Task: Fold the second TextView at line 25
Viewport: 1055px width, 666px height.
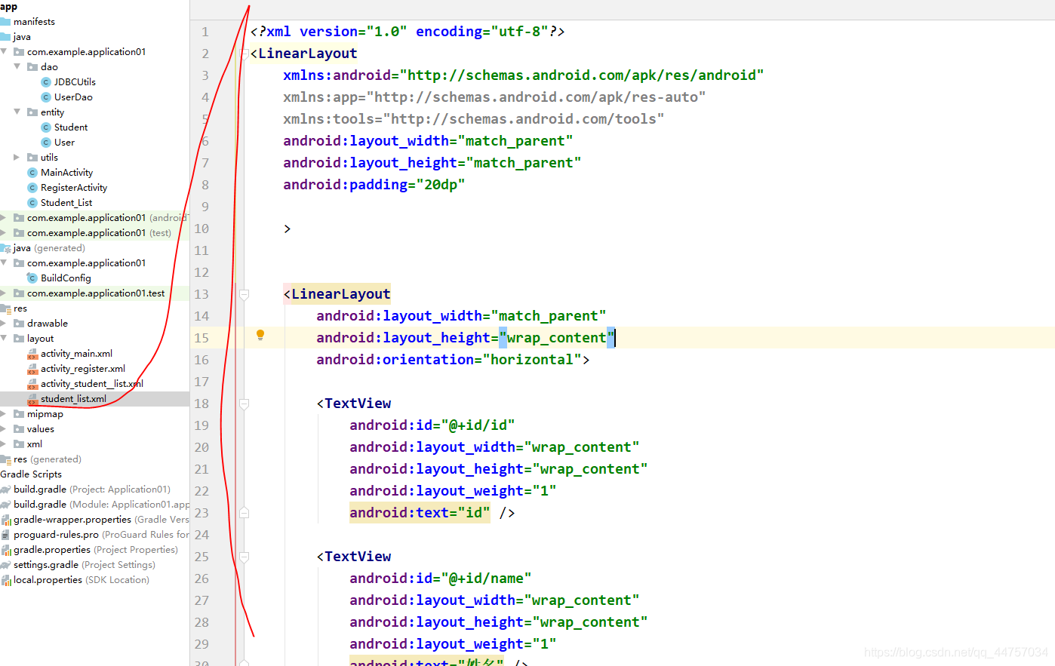Action: pos(244,557)
